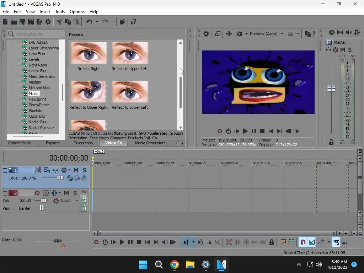Solo audio track 2

75,193
